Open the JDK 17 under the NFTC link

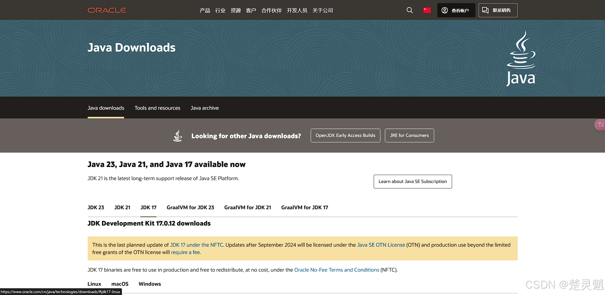196,245
